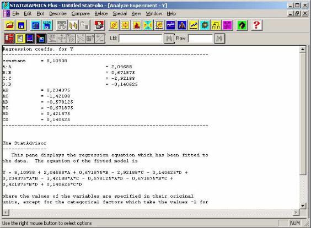Screen dimensions: 311x228
Task: Save data file icon with cyan background
Action: 47,25
